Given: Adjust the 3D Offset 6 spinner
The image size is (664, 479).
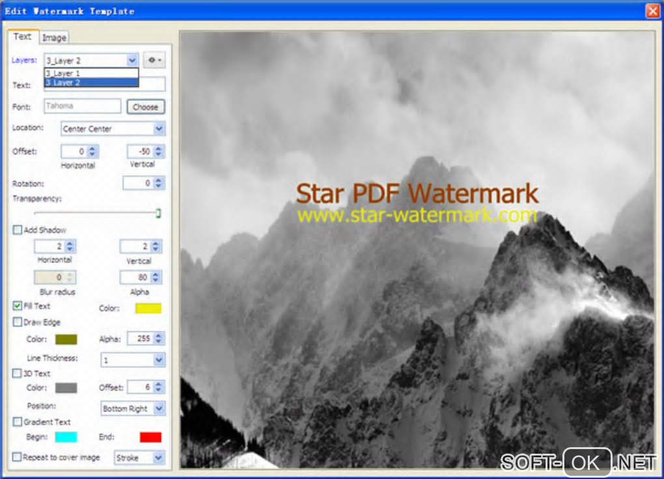Looking at the screenshot, I should click(158, 387).
